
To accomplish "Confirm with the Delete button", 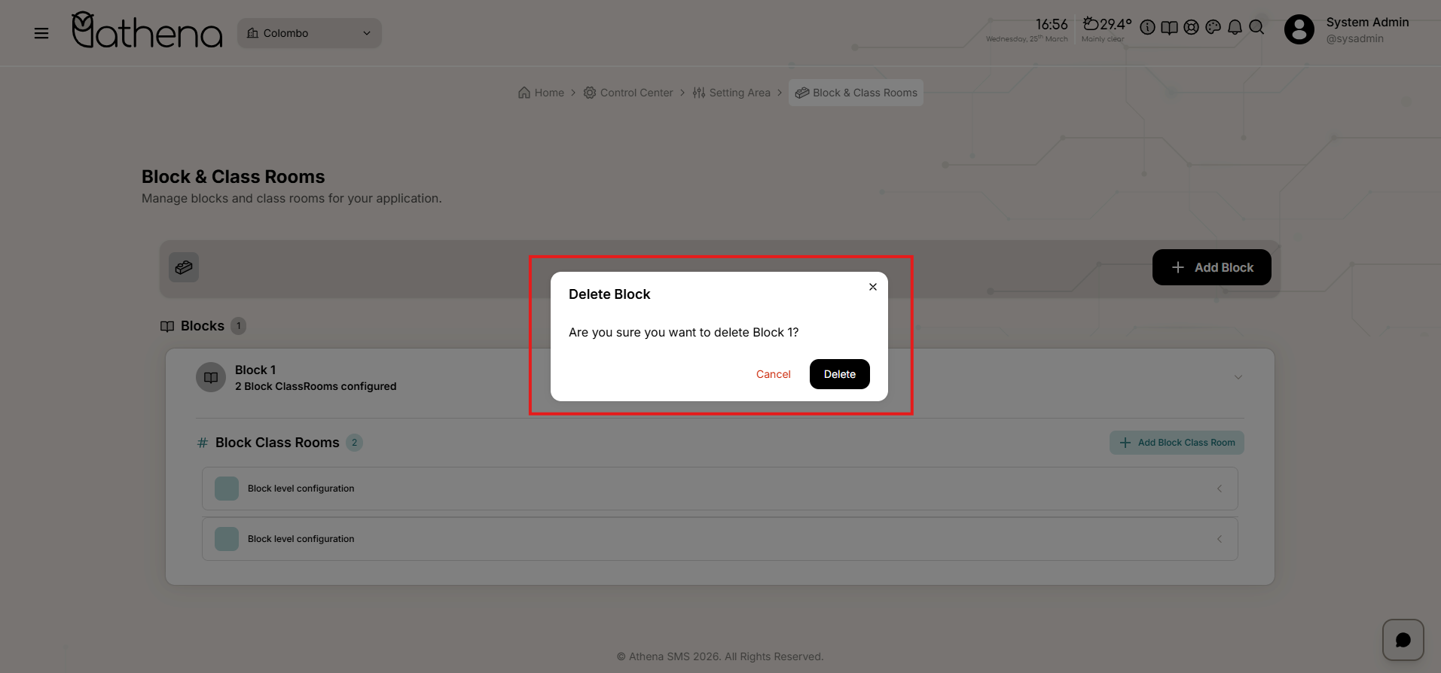I will [x=839, y=374].
